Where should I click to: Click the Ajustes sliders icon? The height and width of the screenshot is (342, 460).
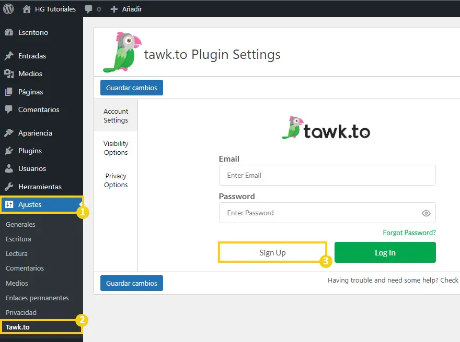(x=9, y=204)
